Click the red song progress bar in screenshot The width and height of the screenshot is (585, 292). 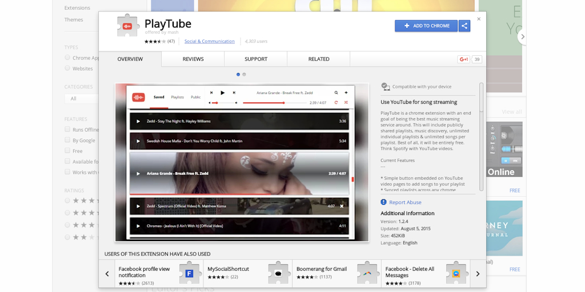(x=275, y=103)
